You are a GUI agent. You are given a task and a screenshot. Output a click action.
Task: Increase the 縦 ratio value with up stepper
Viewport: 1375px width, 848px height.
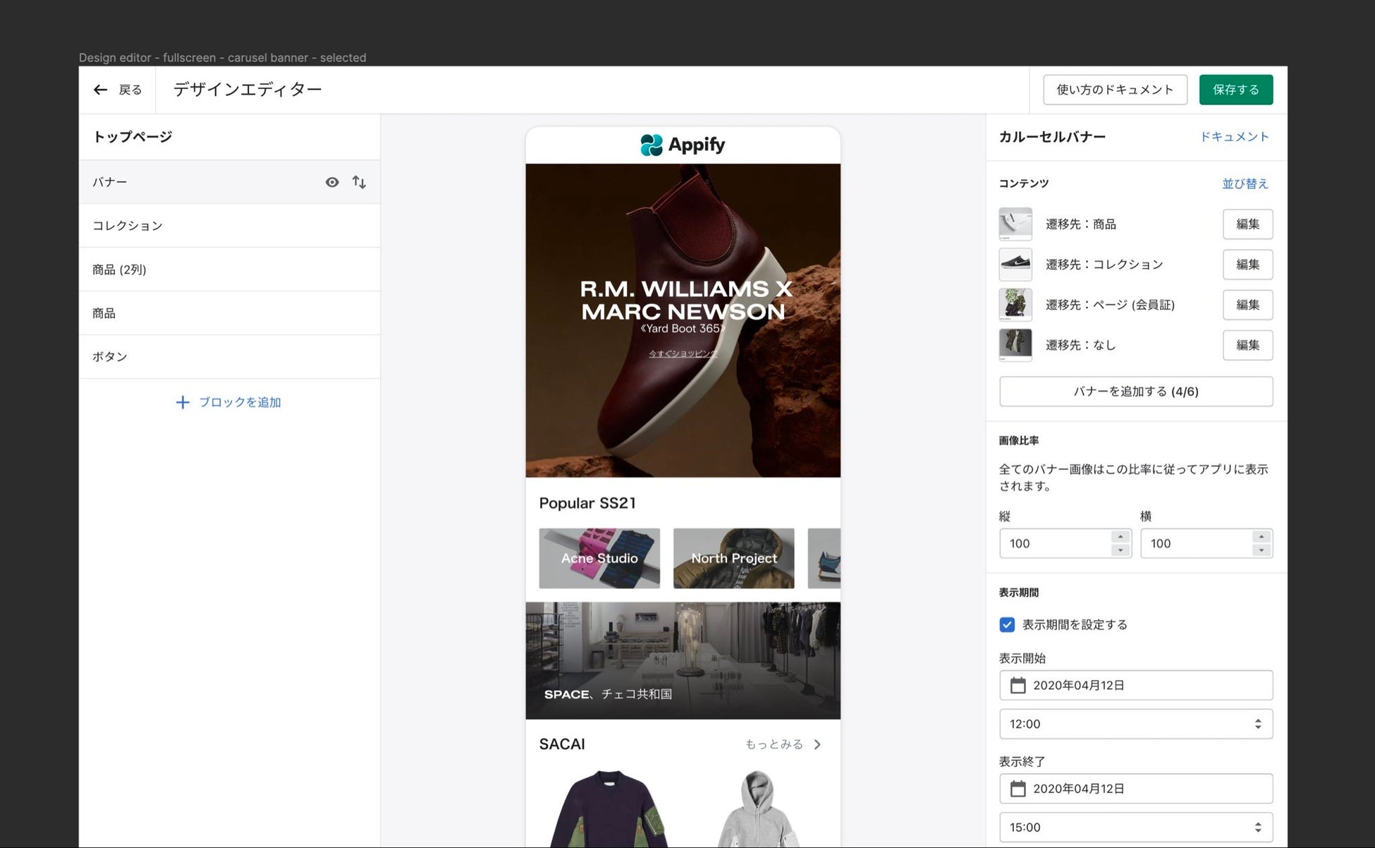(1120, 537)
